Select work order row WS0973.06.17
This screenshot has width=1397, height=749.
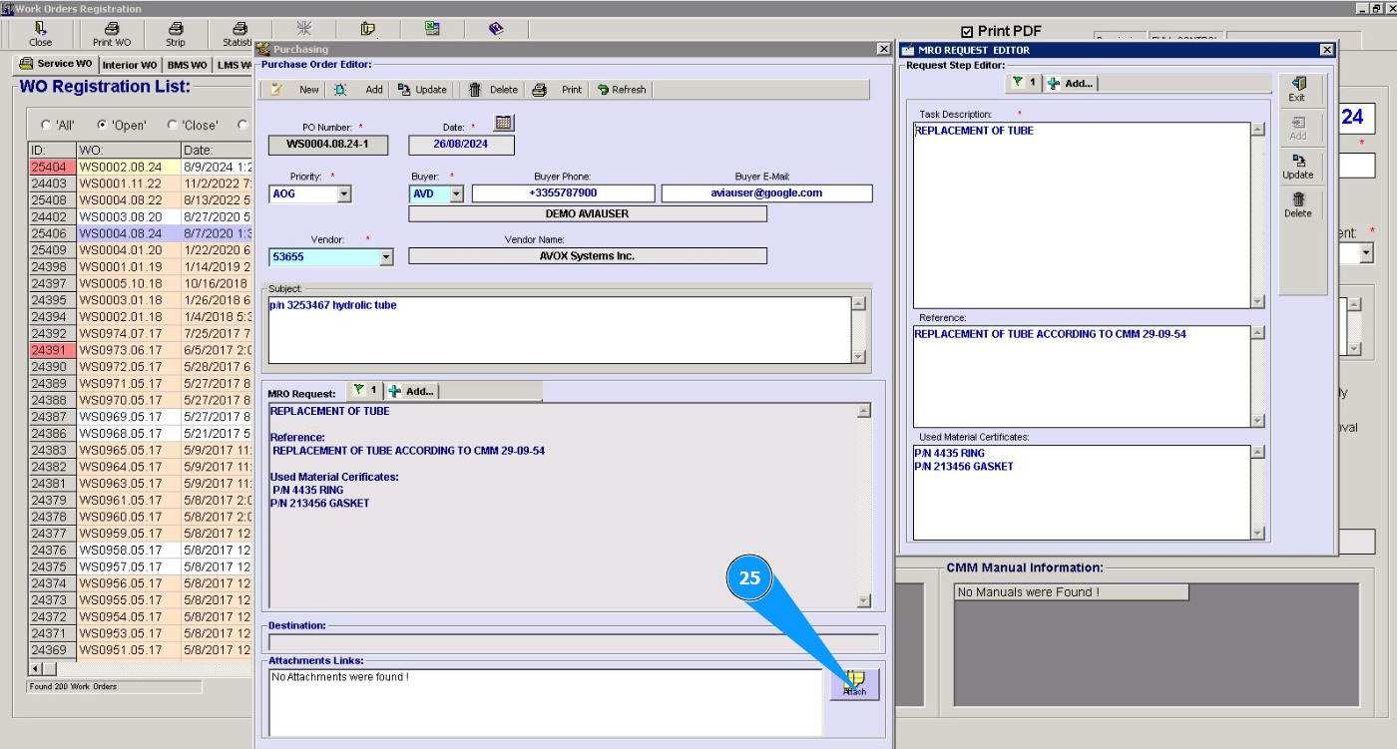click(140, 350)
